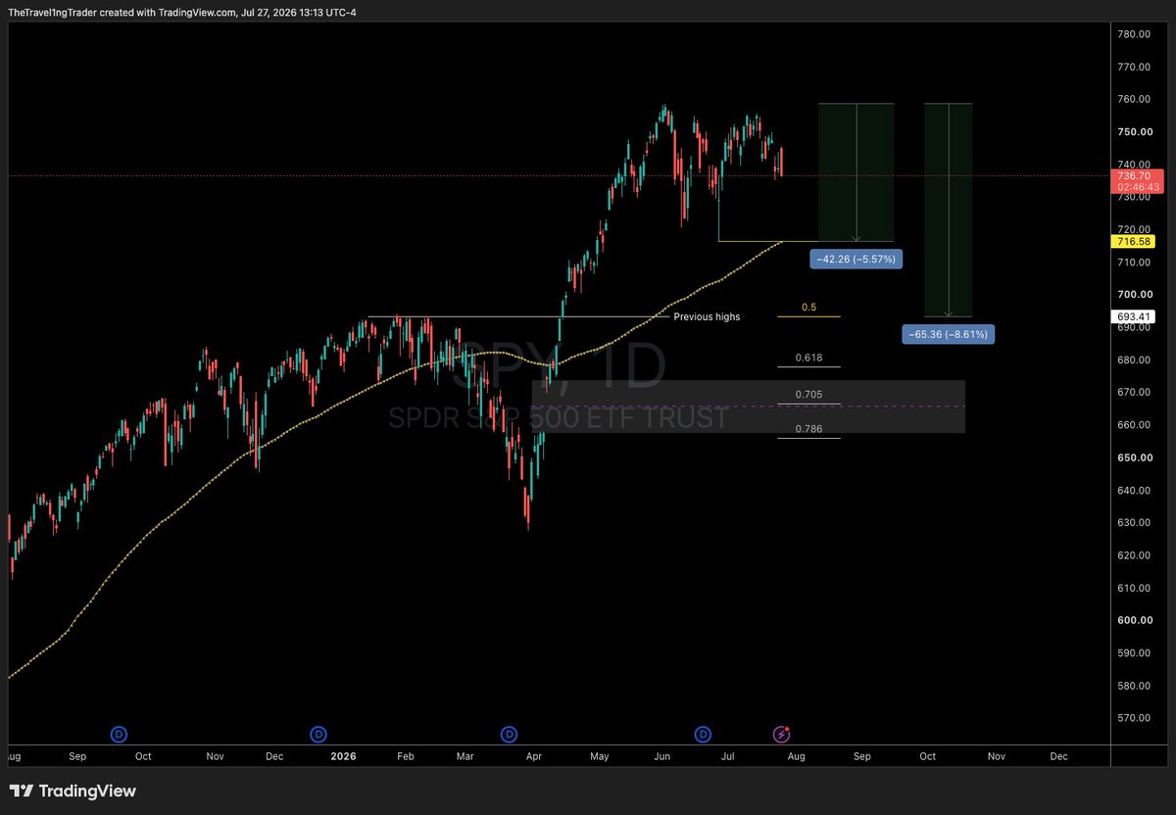Click the "Previous highs" line label

click(707, 317)
